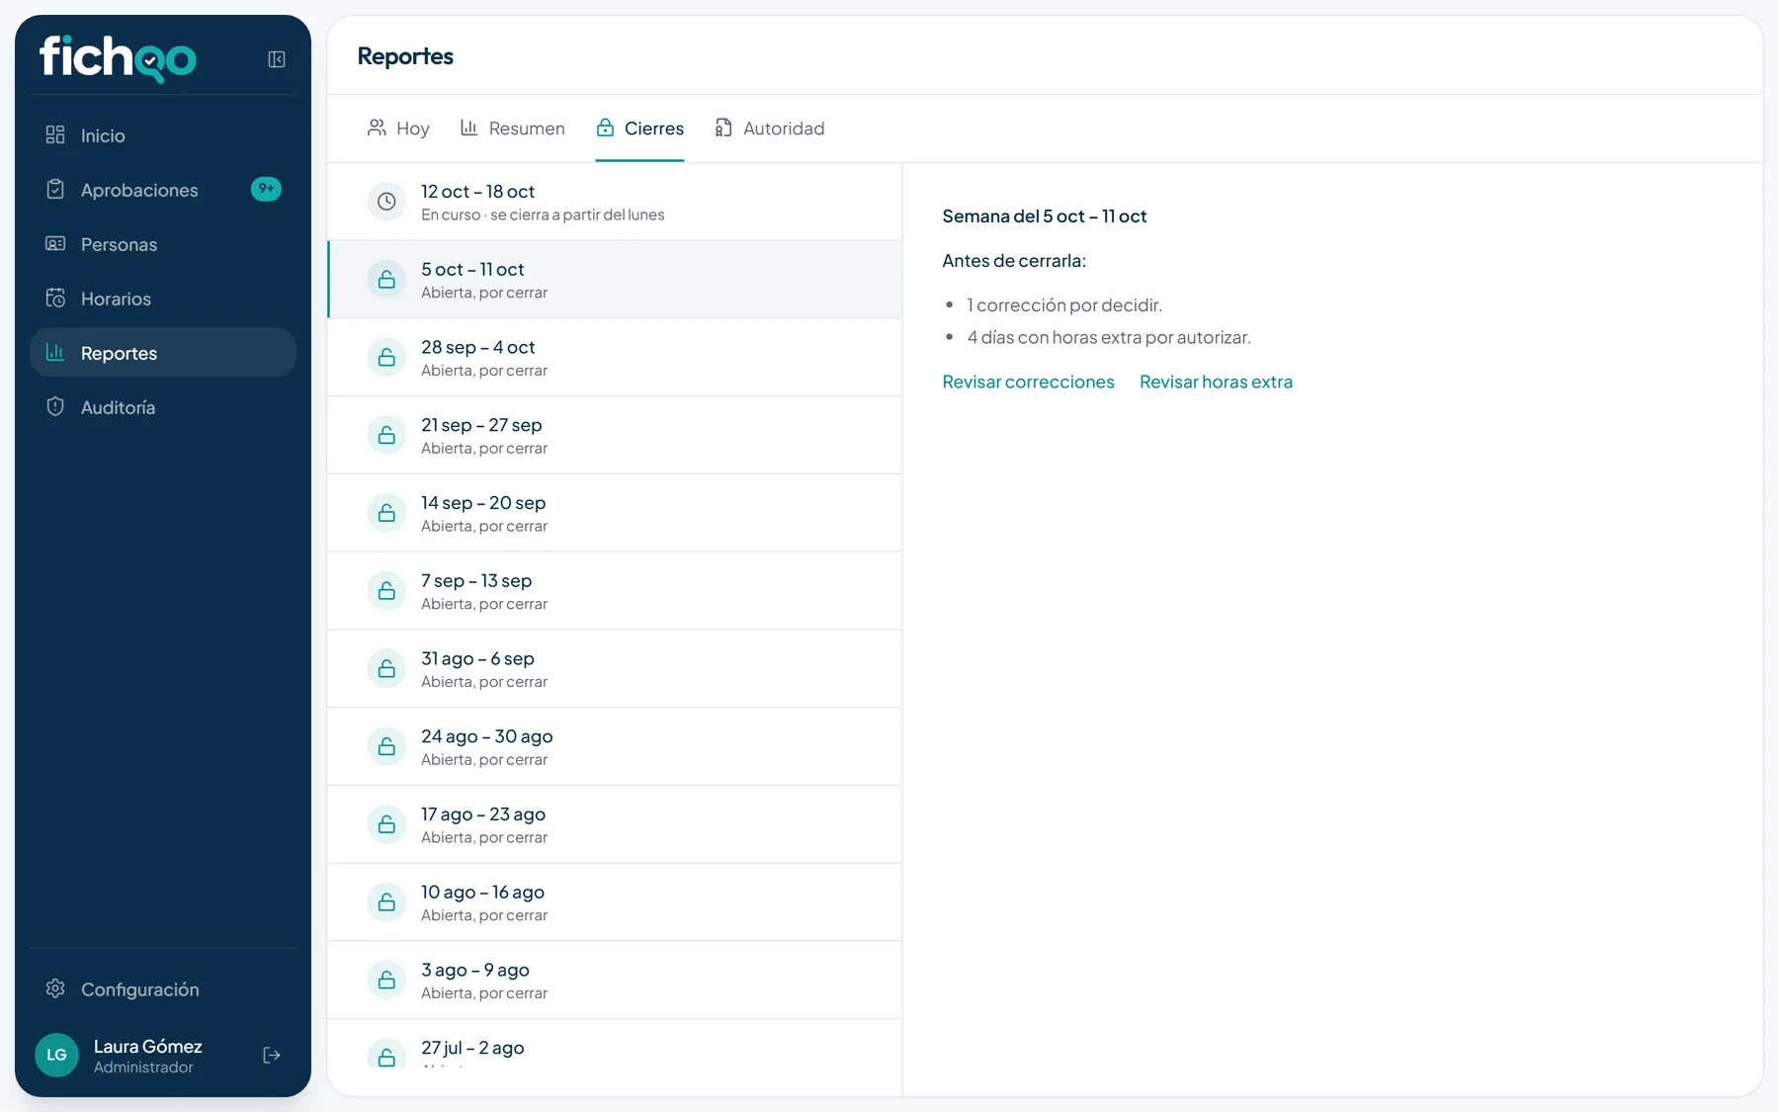This screenshot has width=1779, height=1112.
Task: Open Configuración settings
Action: (163, 989)
